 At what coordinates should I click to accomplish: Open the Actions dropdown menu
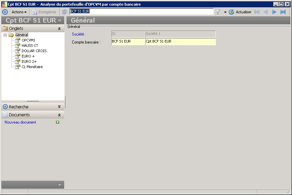point(19,12)
